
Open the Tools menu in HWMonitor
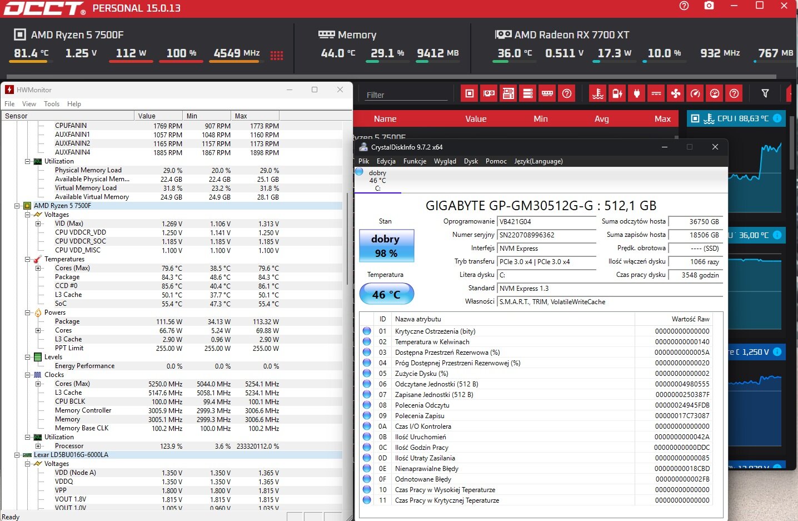click(x=51, y=104)
